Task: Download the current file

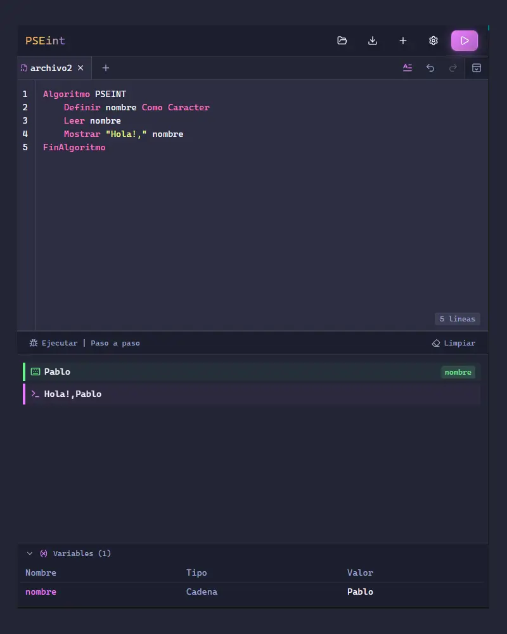Action: pyautogui.click(x=373, y=41)
